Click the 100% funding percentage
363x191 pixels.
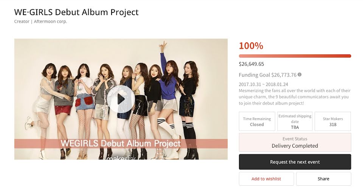(251, 46)
